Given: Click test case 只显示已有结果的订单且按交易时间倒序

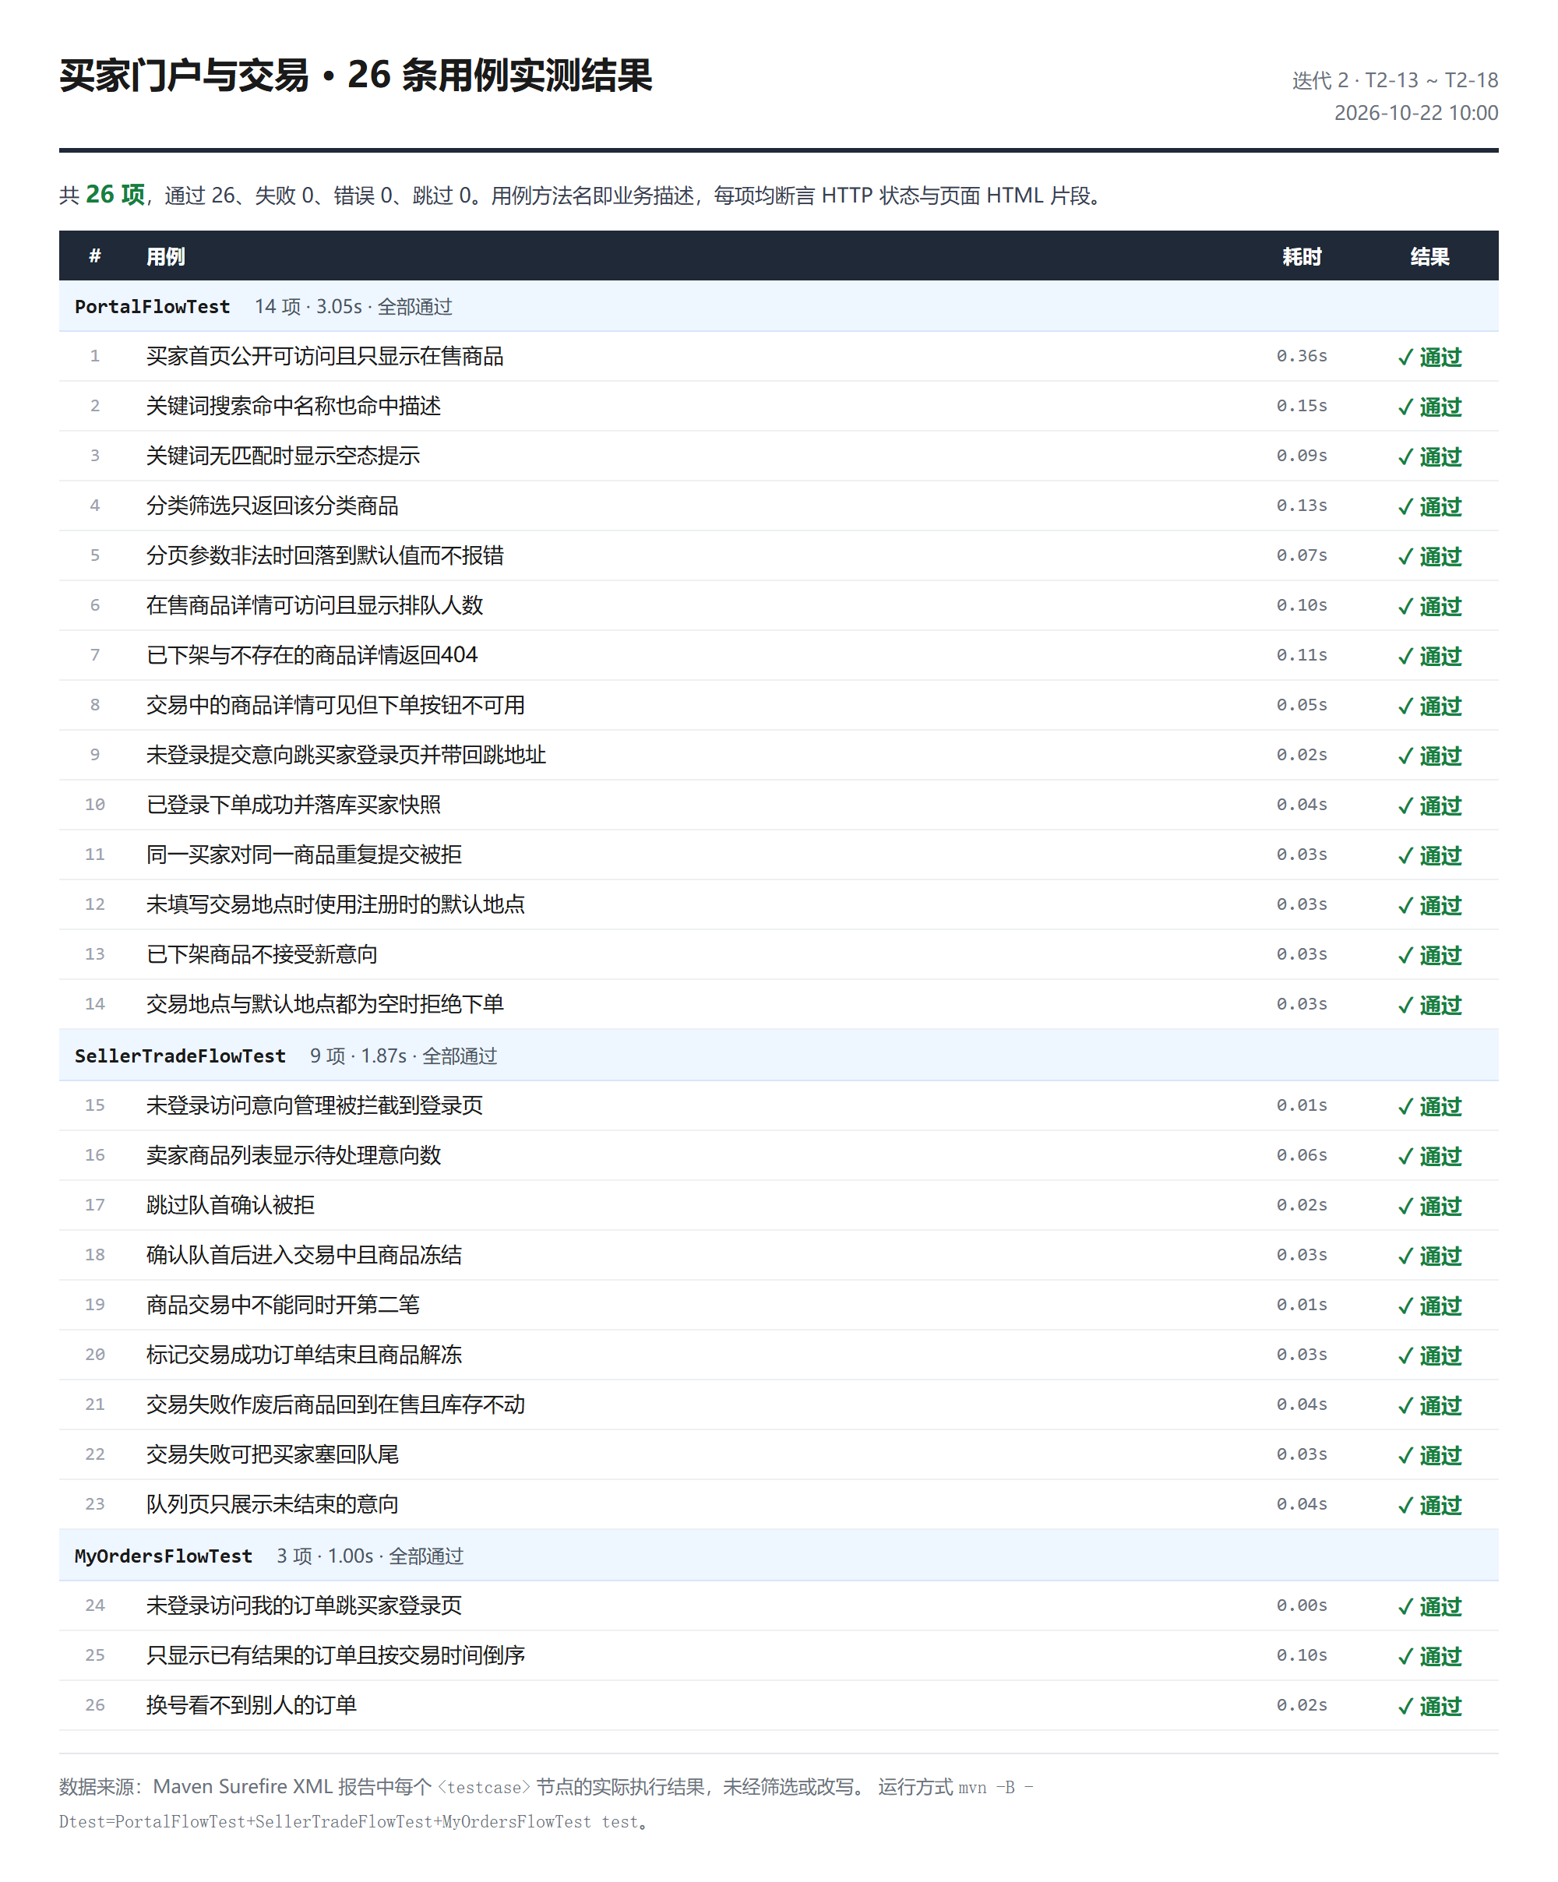Looking at the screenshot, I should pyautogui.click(x=335, y=1656).
